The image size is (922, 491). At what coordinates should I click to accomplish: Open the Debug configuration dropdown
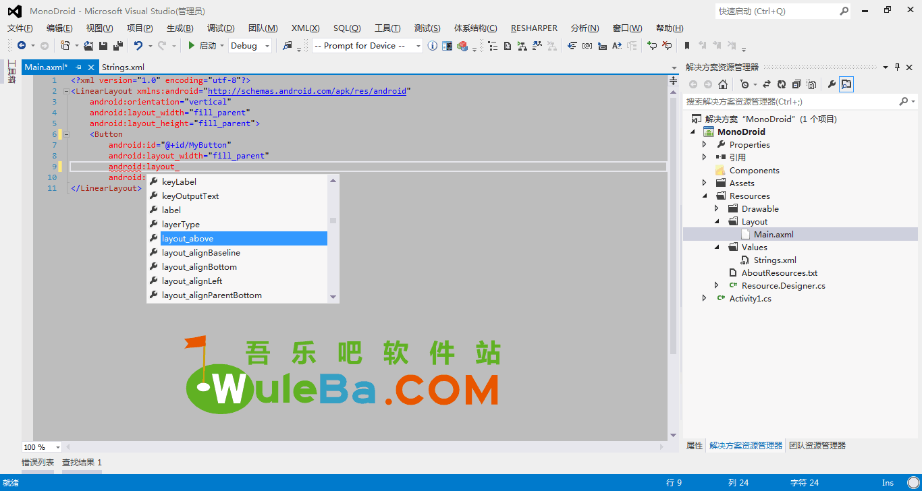[267, 46]
